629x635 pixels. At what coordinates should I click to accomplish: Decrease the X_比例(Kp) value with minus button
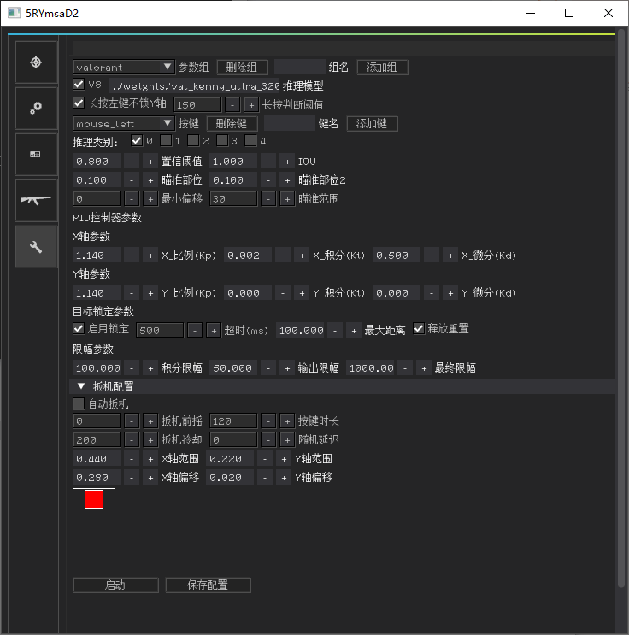point(132,256)
